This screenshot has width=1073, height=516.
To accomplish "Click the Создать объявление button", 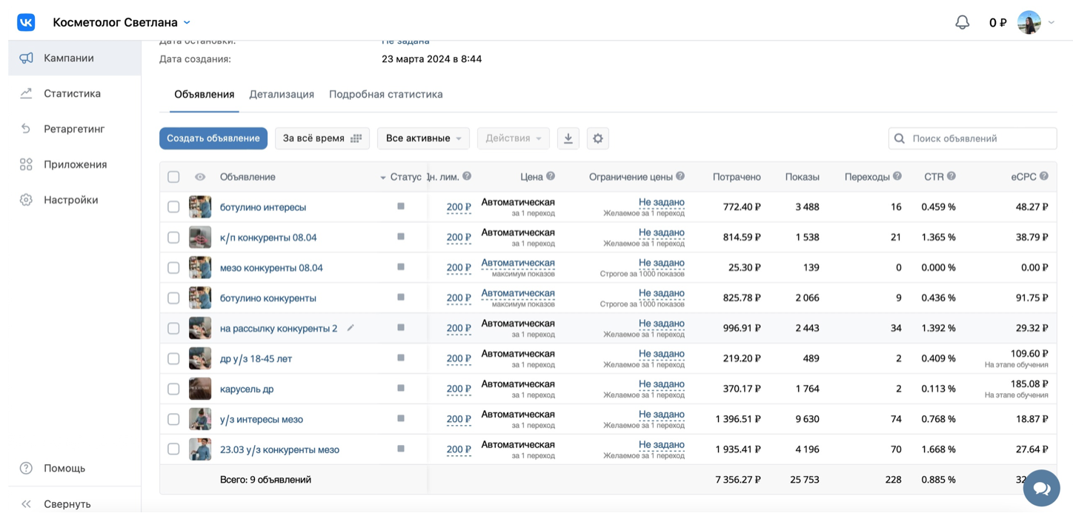I will 213,138.
